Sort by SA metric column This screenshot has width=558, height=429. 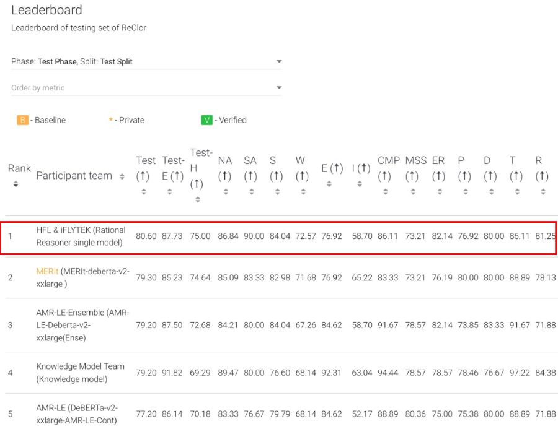click(252, 191)
